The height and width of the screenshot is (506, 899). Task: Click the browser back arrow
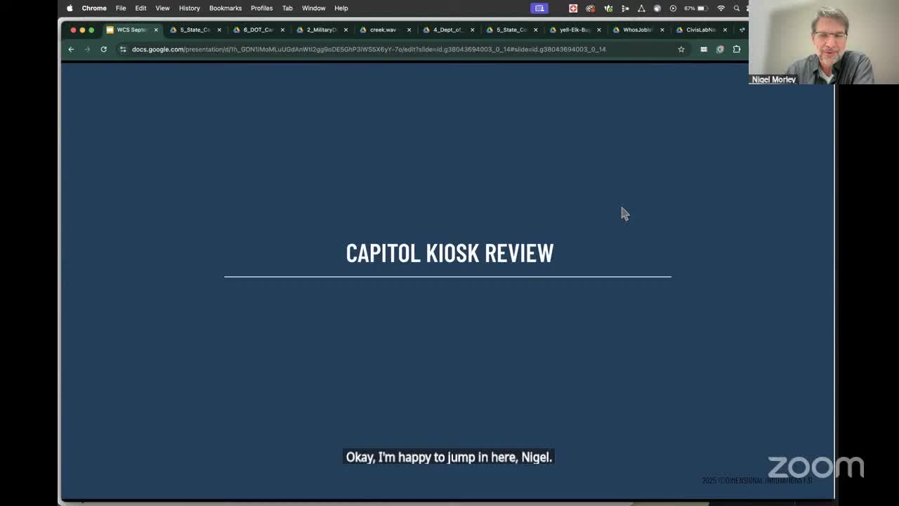[x=71, y=49]
